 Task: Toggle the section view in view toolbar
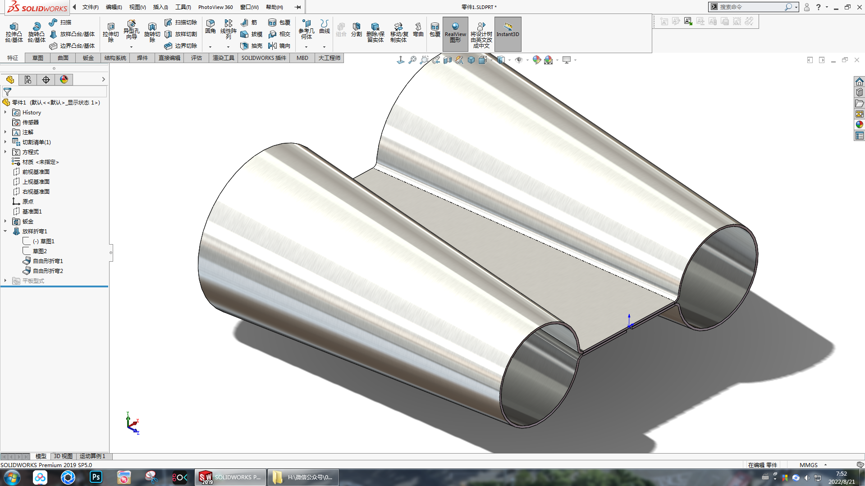(448, 60)
